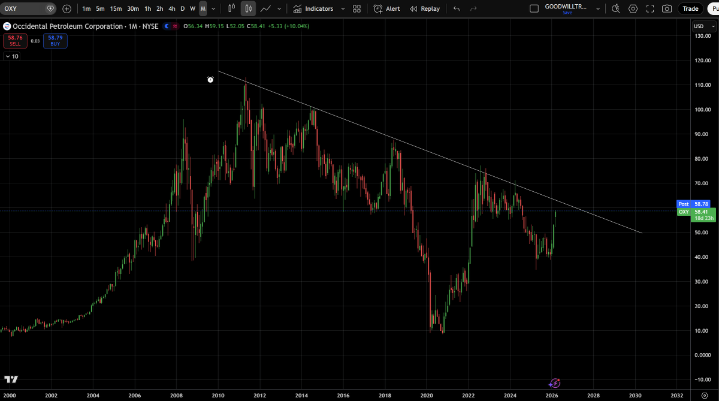Click the blue Post 58.78 price label
Screen dimensions: 719x401
693,204
